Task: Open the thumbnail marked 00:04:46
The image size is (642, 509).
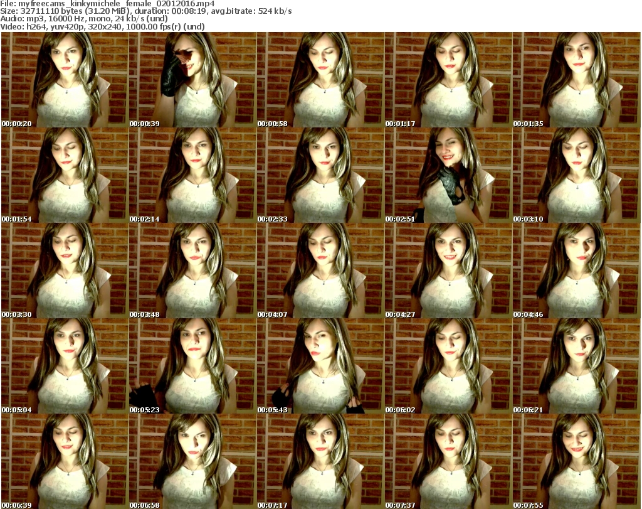Action: click(577, 271)
